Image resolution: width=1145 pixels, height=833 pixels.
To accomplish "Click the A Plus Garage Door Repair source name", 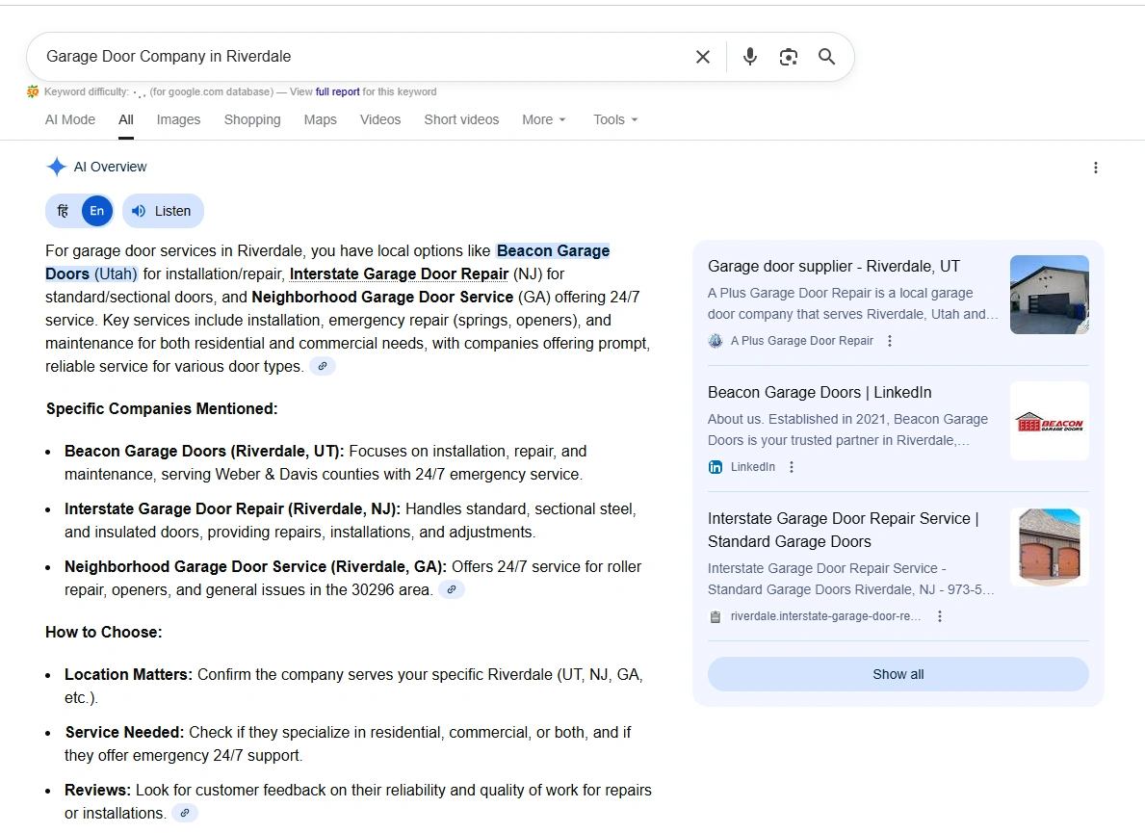I will pos(802,341).
